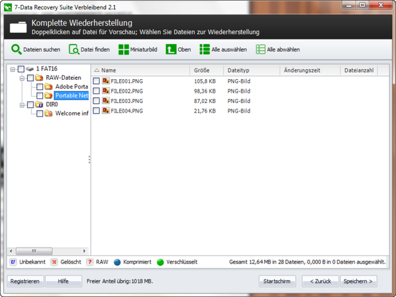Click the FILE003.PNG file icon
Screen dimensions: 396x297
pyautogui.click(x=106, y=101)
